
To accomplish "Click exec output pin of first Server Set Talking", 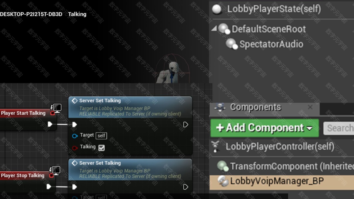I will 186,125.
